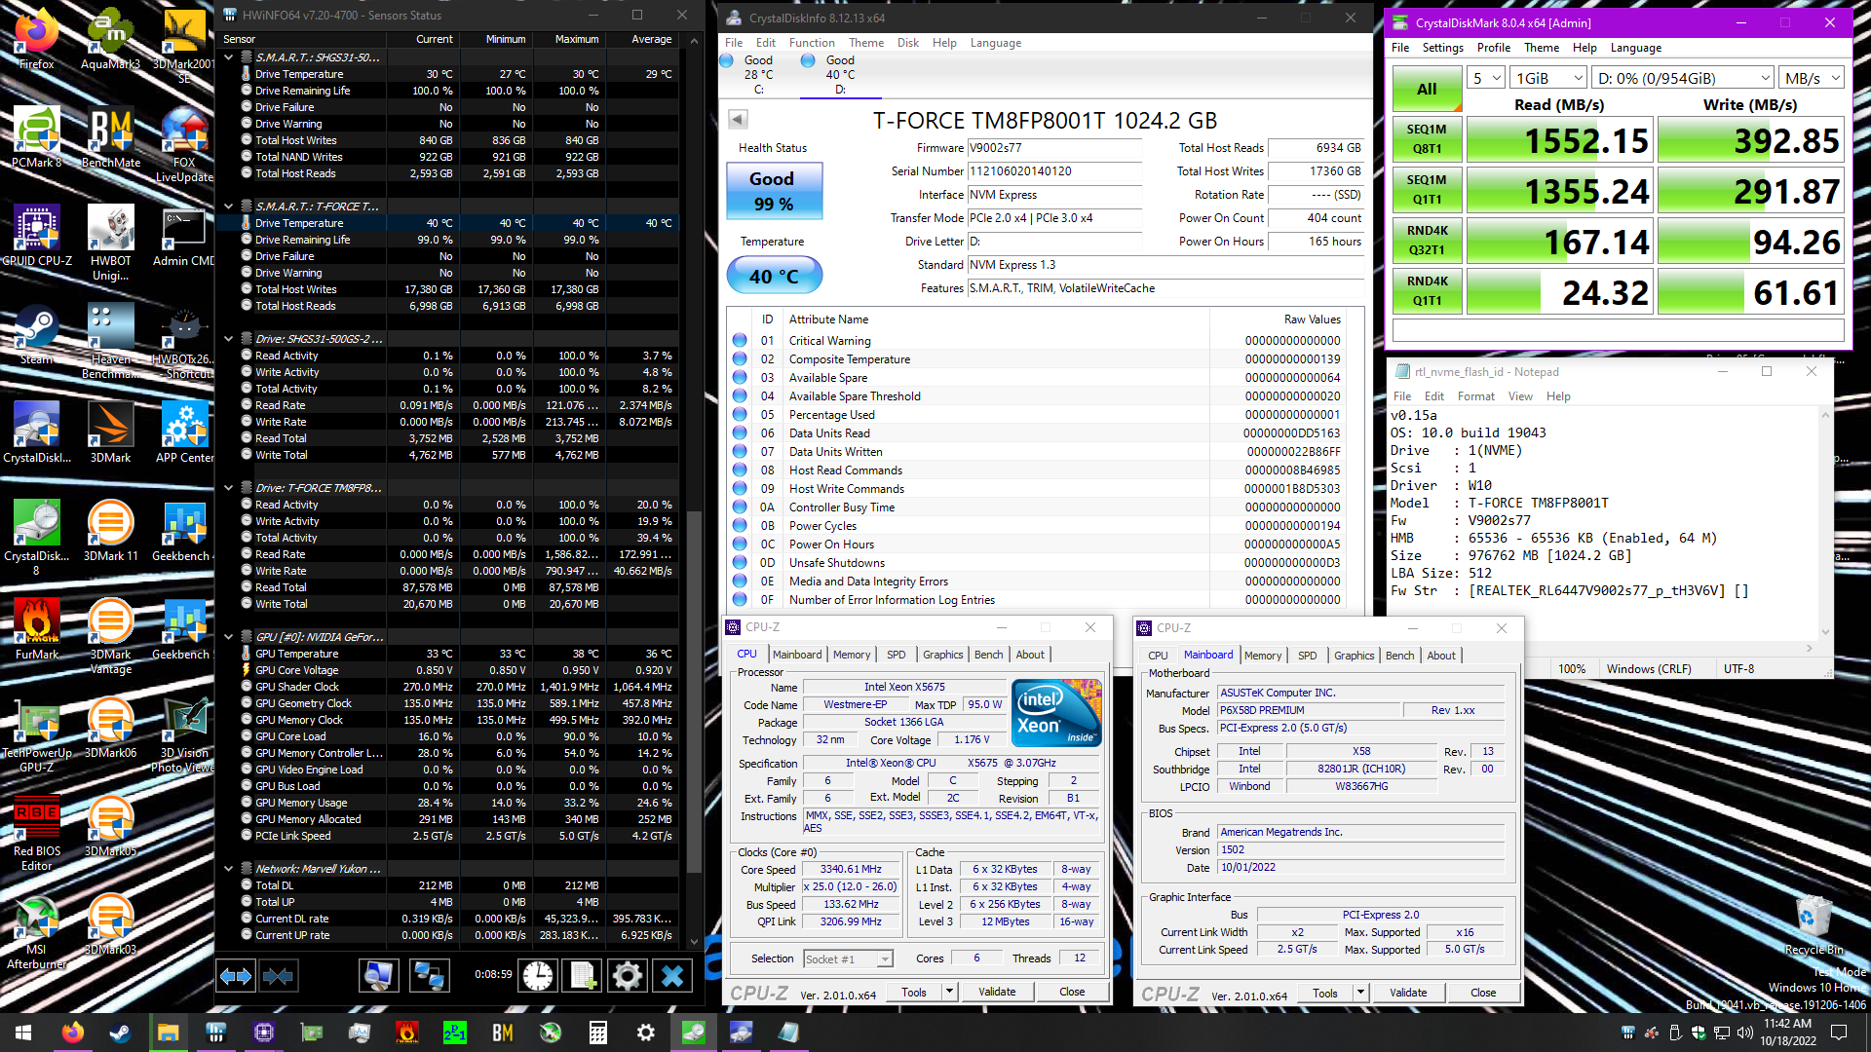1871x1052 pixels.
Task: Click CrystalDiskMark All button
Action: [1427, 90]
